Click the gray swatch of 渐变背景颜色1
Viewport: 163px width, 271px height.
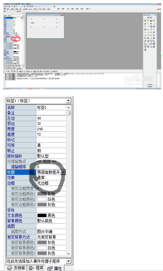pyautogui.click(x=42, y=242)
